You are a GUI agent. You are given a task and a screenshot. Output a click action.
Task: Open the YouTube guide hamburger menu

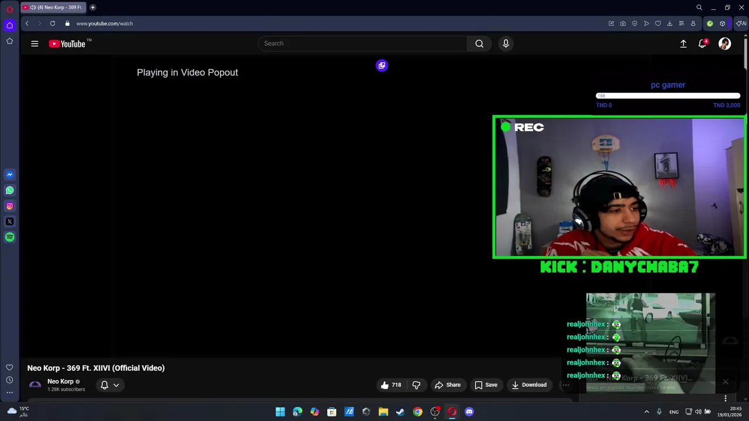tap(35, 43)
